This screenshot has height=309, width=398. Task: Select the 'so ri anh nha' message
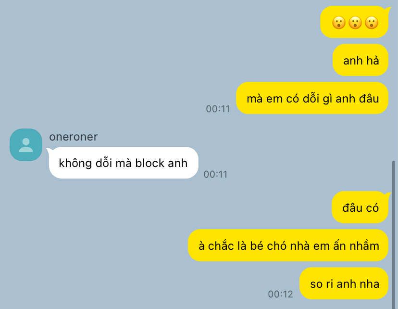[x=344, y=283]
